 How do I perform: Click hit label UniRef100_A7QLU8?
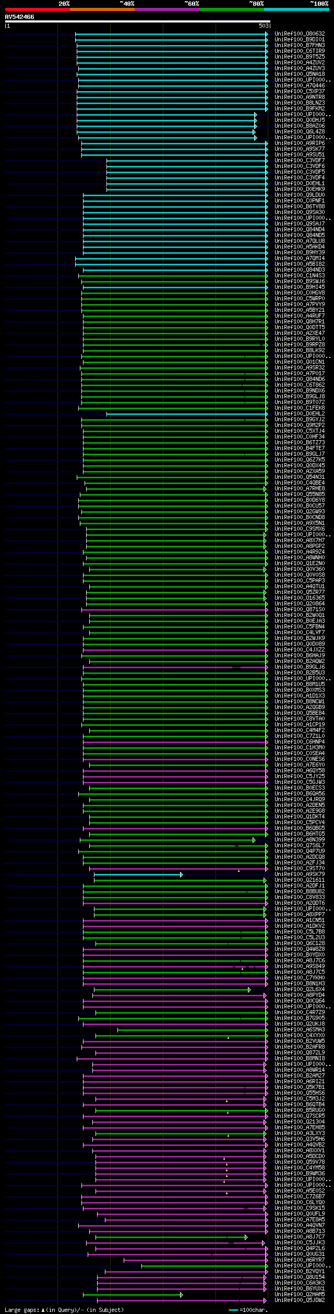point(300,241)
